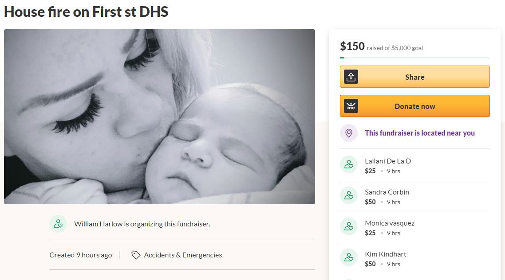Click the "House fire on First st DHS" title
This screenshot has height=280, width=505.
click(86, 12)
